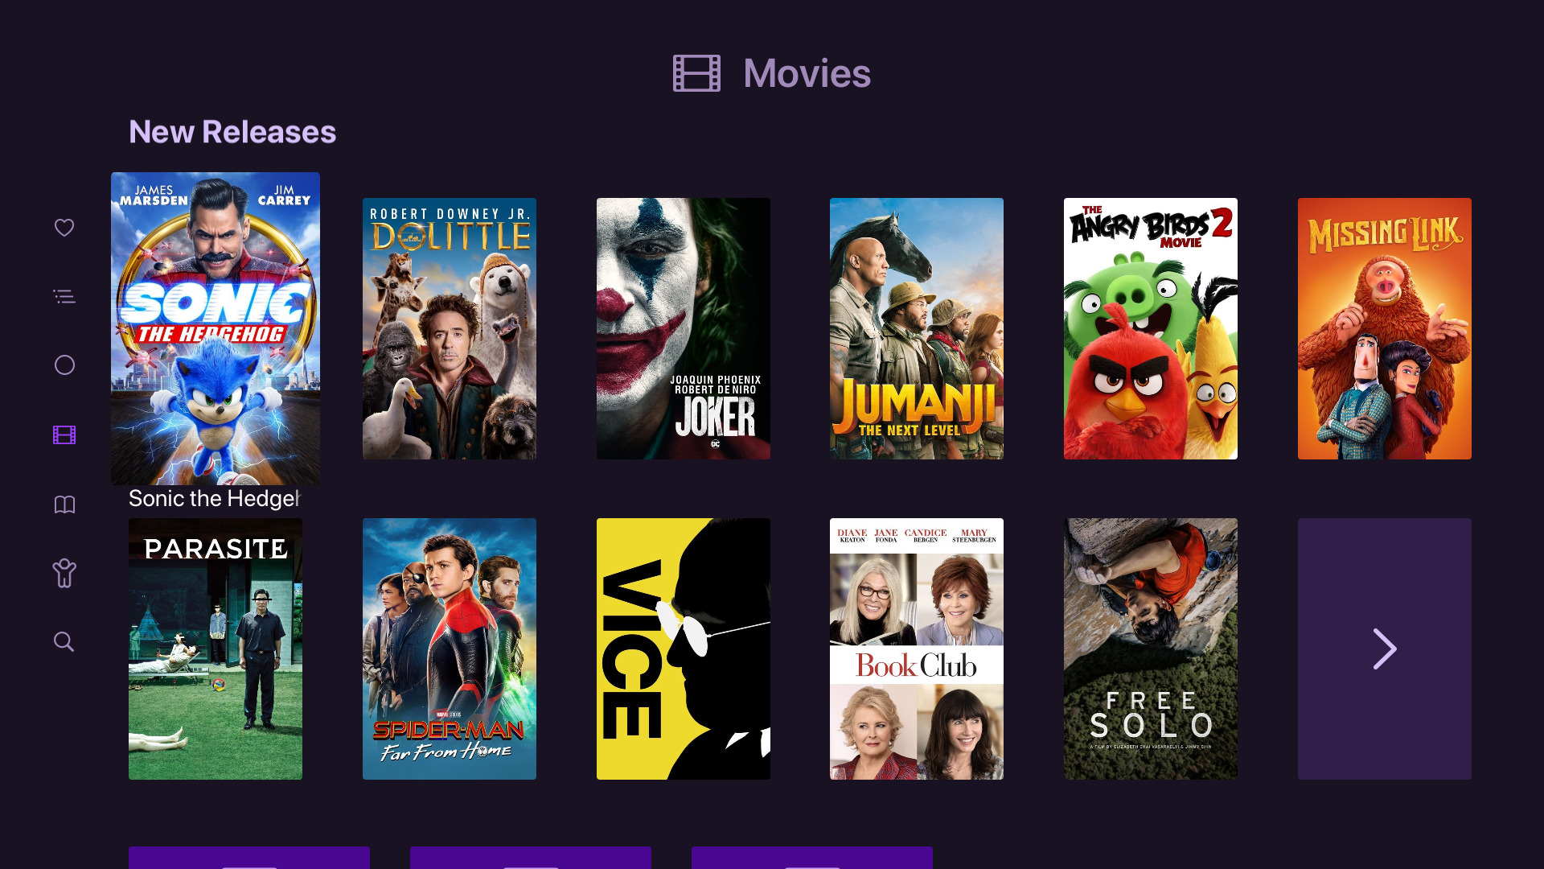Click the film icon beside Movies title
The height and width of the screenshot is (869, 1544).
point(696,73)
